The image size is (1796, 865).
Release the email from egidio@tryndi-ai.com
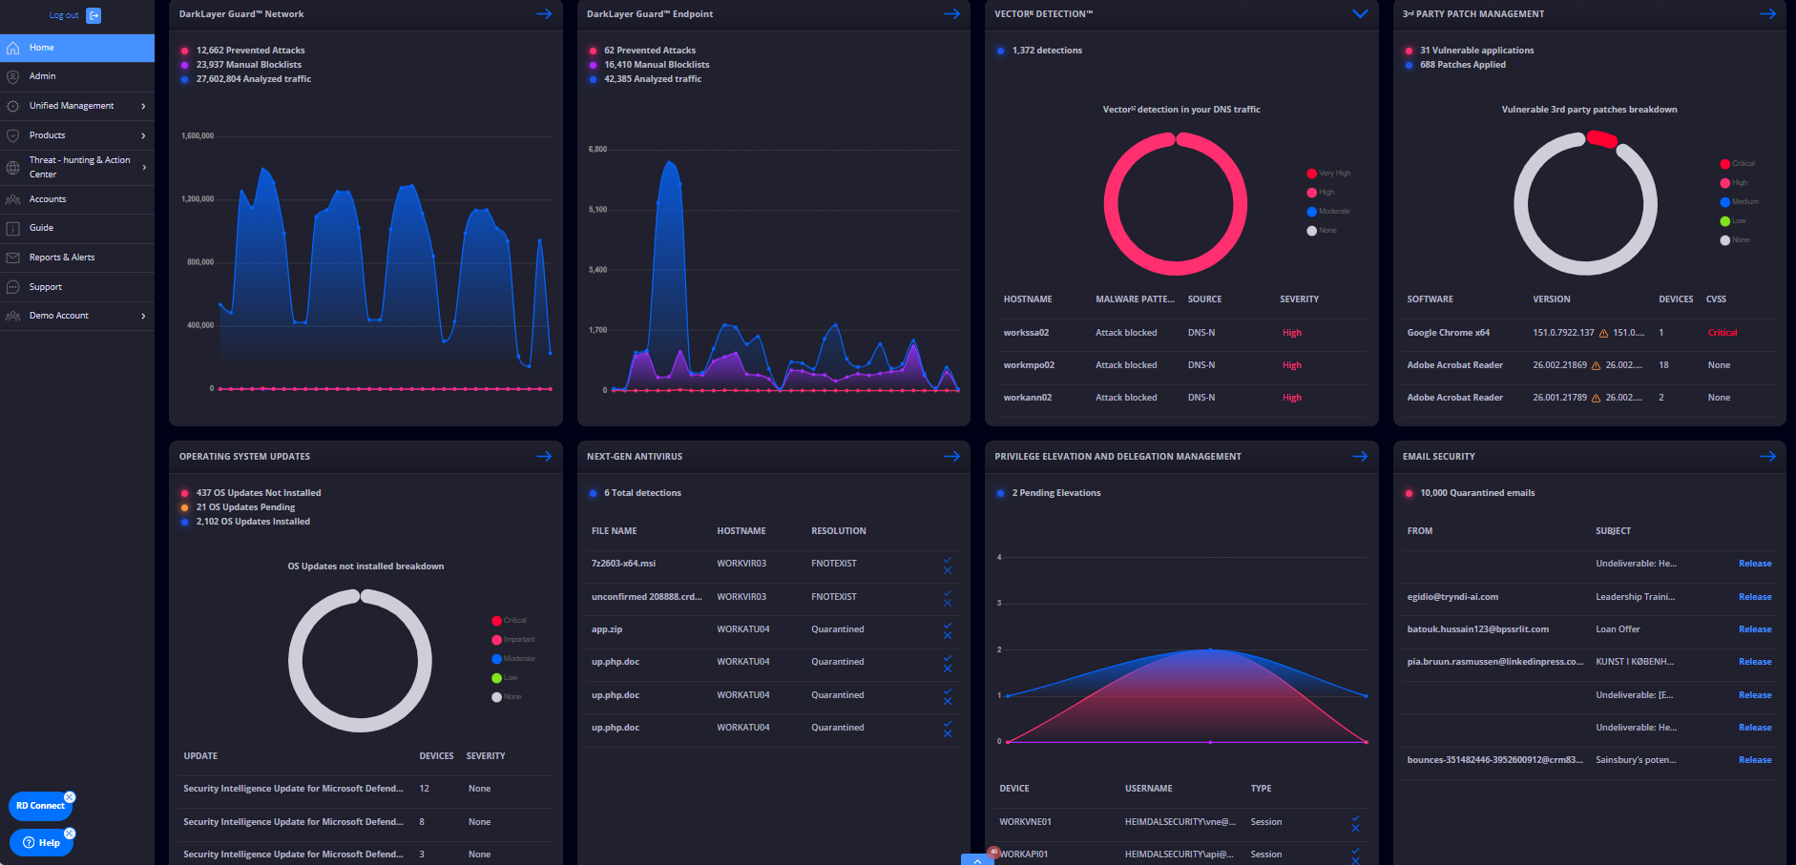point(1755,597)
